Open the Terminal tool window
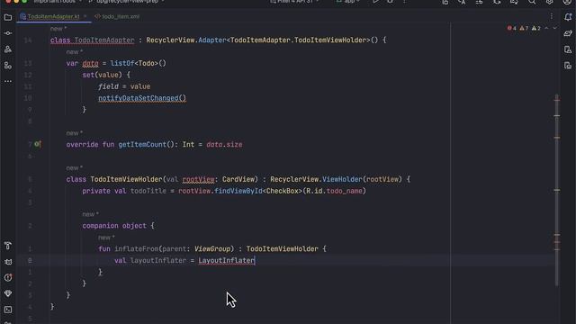 8,310
